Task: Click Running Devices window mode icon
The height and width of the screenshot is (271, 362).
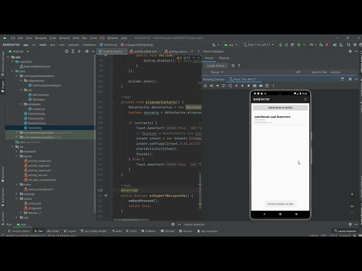Action: click(342, 79)
